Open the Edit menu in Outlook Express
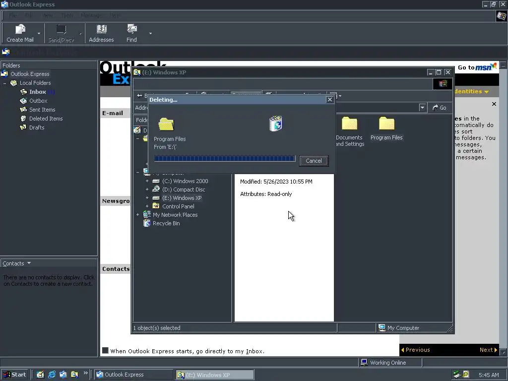This screenshot has height=381, width=508. [x=28, y=15]
